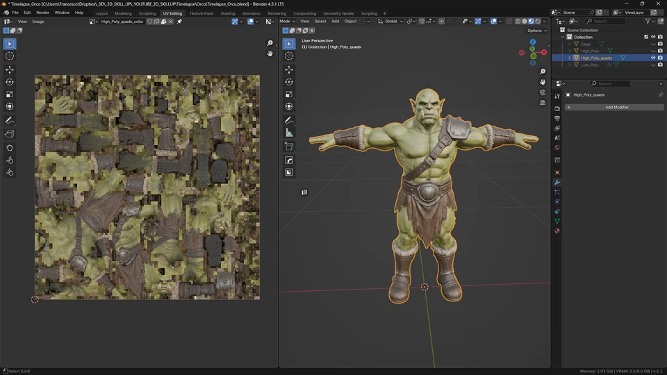This screenshot has width=667, height=375.
Task: Open the Render properties tab
Action: click(557, 108)
